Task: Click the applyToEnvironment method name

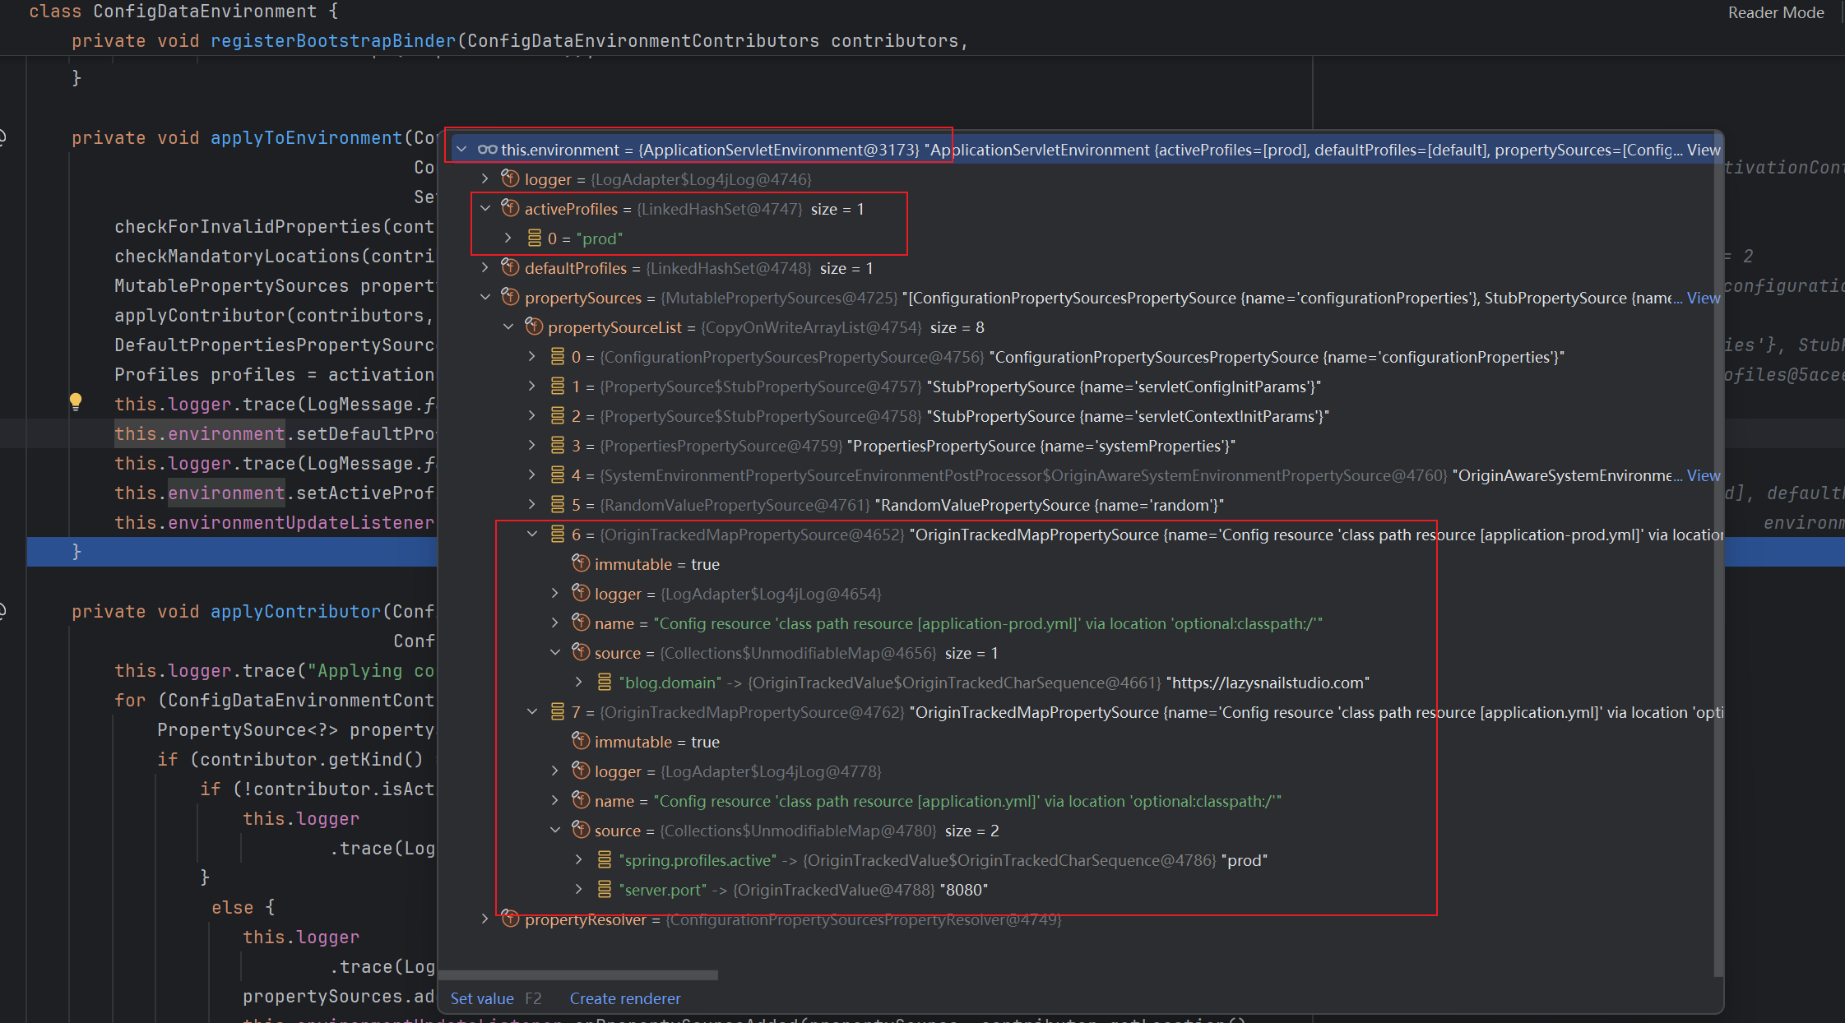Action: pos(307,138)
